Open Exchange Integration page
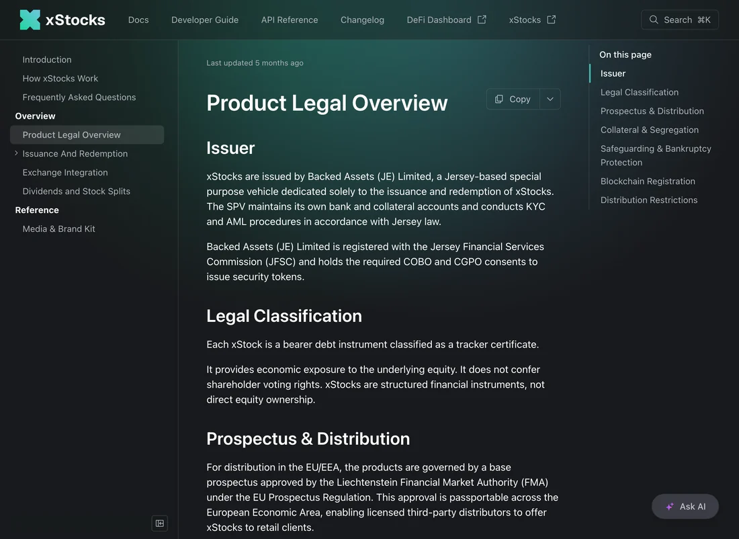The width and height of the screenshot is (739, 539). pyautogui.click(x=65, y=173)
